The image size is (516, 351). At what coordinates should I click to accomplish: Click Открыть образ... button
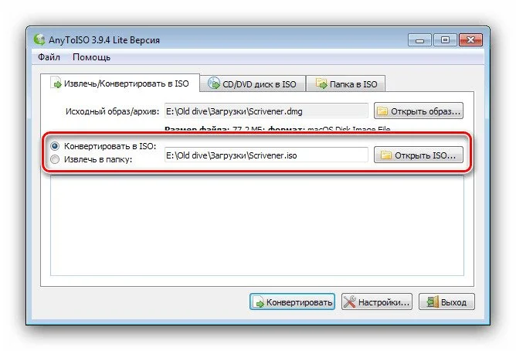click(x=419, y=111)
